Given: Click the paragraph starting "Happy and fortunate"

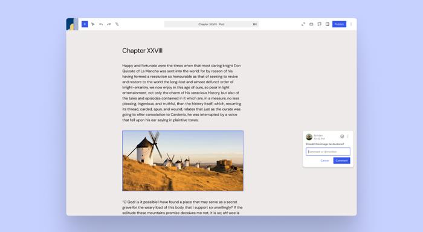Looking at the screenshot, I should (182, 93).
